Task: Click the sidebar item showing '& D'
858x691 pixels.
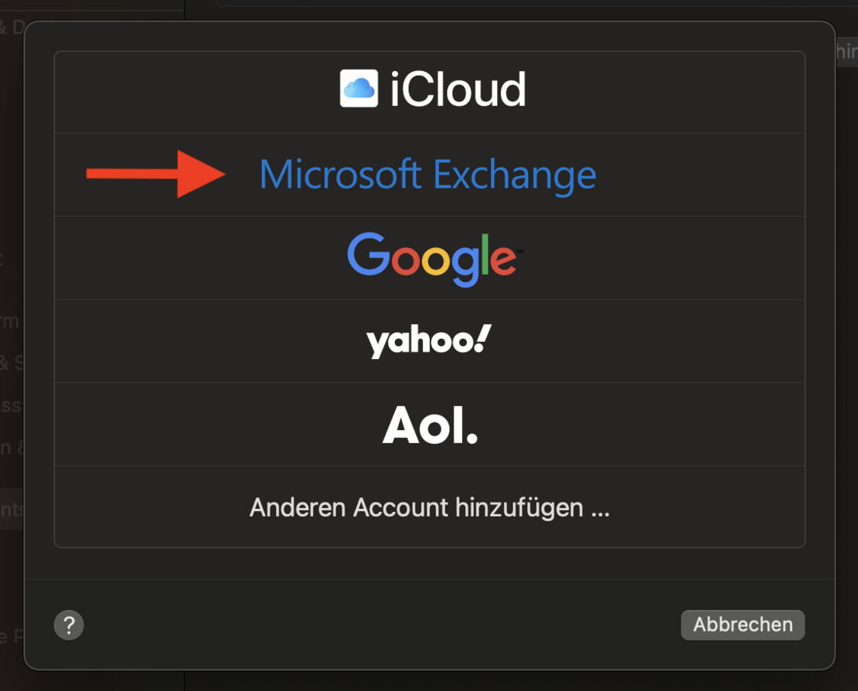Action: (x=12, y=26)
